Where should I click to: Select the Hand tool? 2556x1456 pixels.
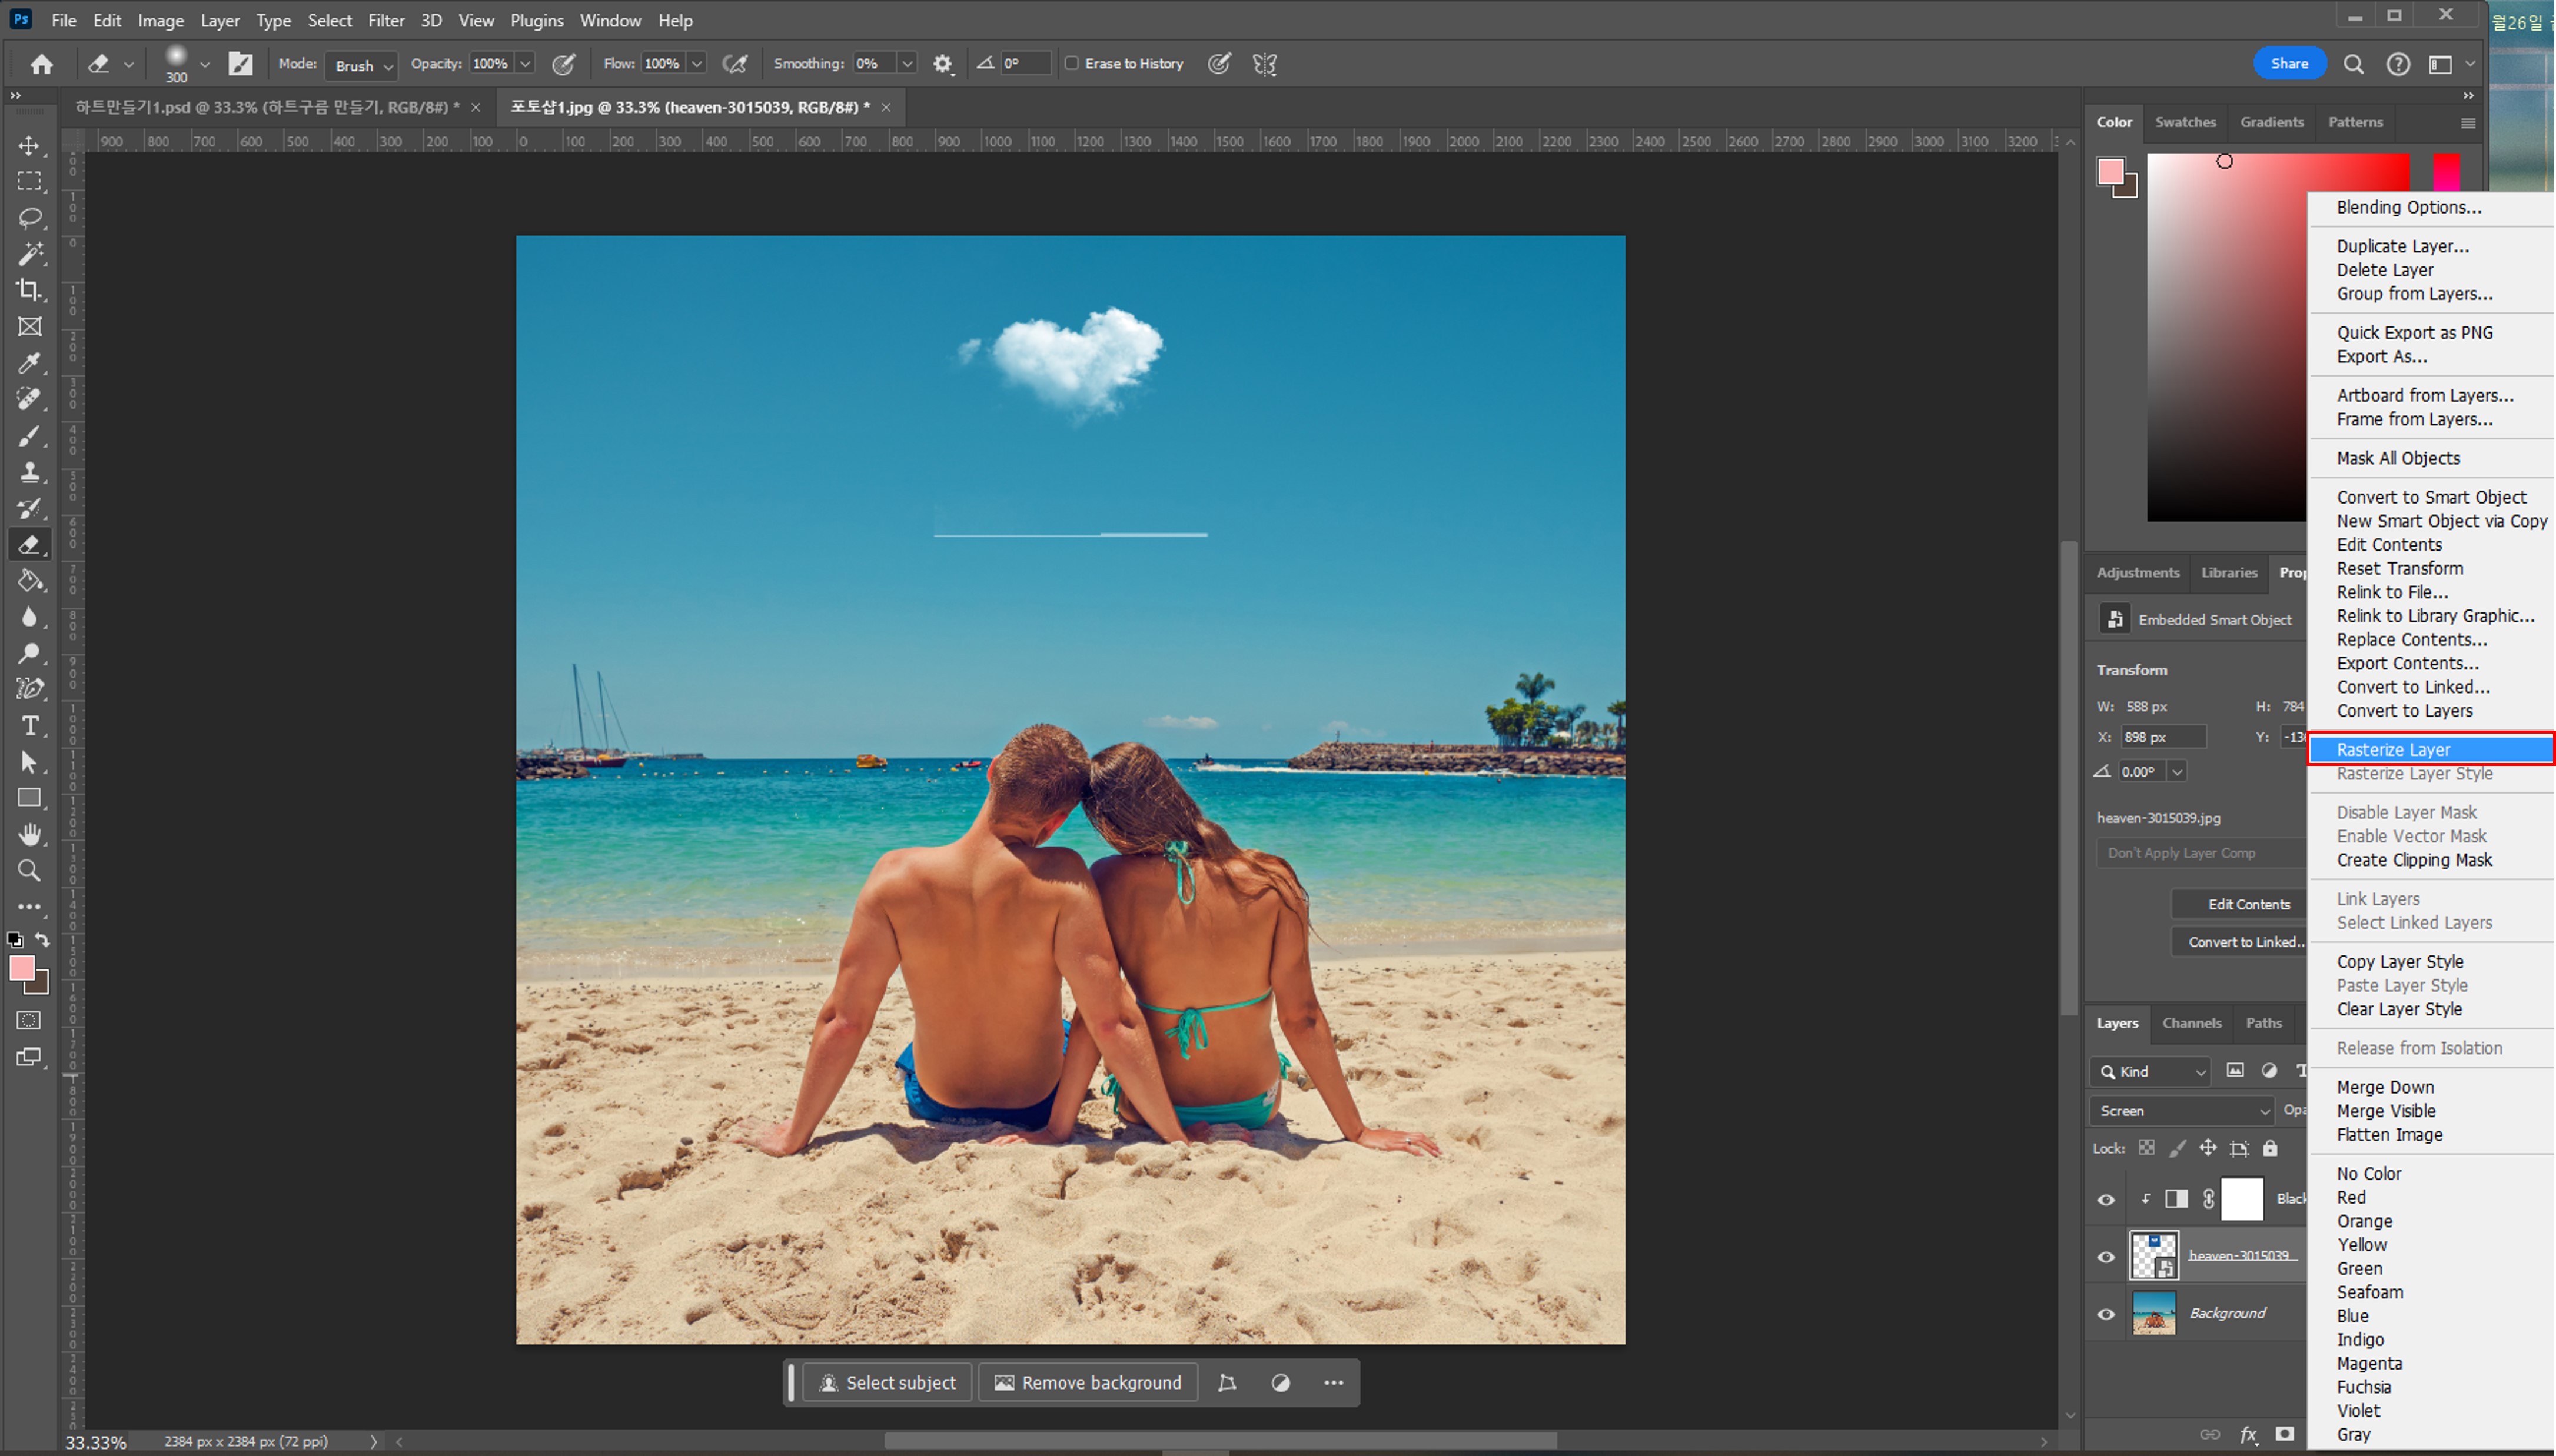point(29,834)
